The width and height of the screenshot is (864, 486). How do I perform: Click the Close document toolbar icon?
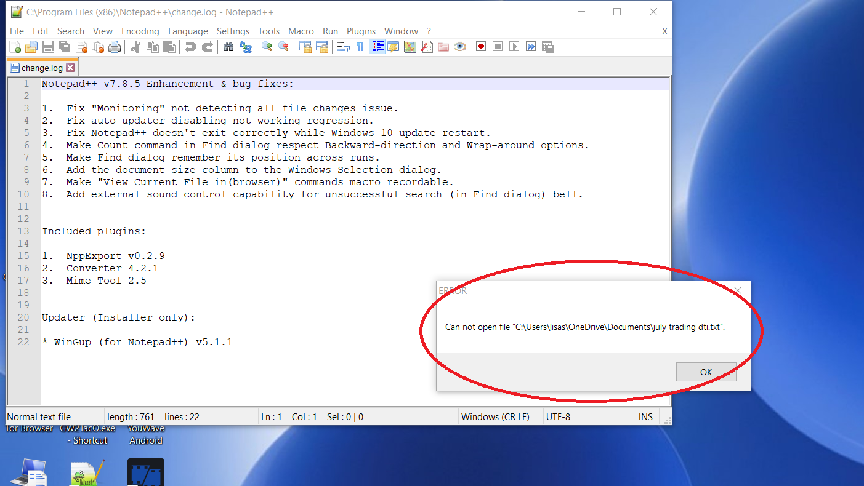click(81, 47)
